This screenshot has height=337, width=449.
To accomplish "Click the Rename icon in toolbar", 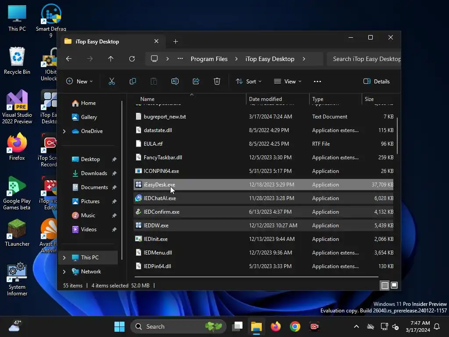I will click(175, 81).
